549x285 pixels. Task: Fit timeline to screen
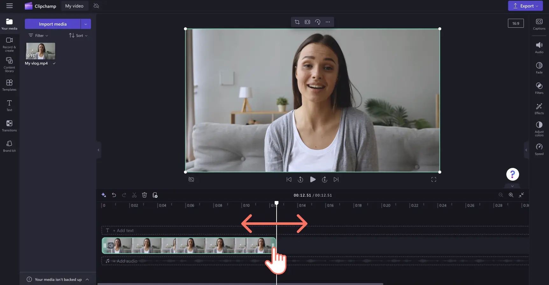click(x=521, y=195)
